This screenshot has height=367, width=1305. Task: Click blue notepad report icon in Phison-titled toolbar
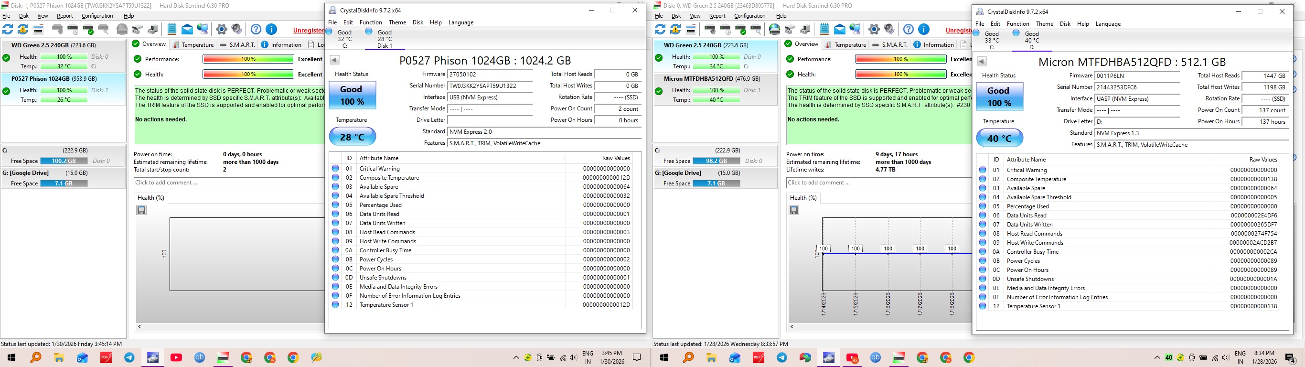(172, 30)
